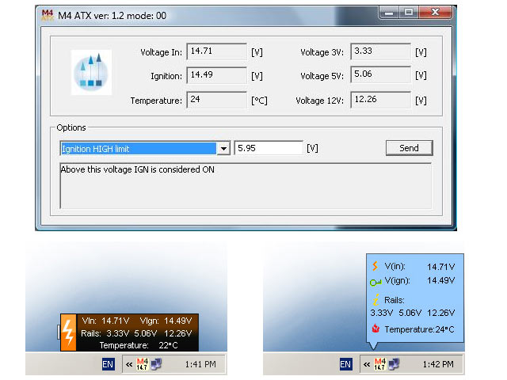Screen dimensions: 507x380
Task: Click window title 'M4 ATX ver: 1.2 mode: 00'
Action: point(112,16)
